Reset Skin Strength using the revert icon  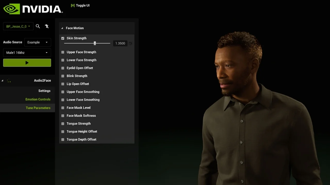pos(130,43)
